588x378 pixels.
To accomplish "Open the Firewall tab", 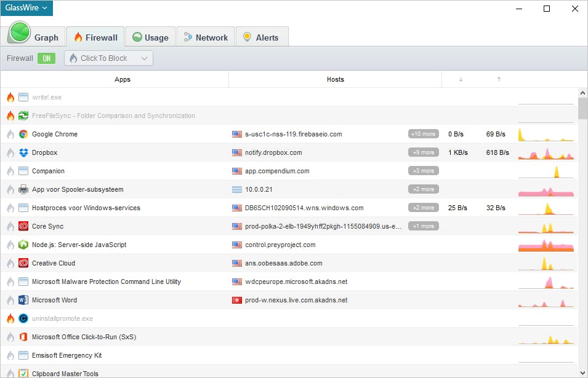I will (x=95, y=37).
